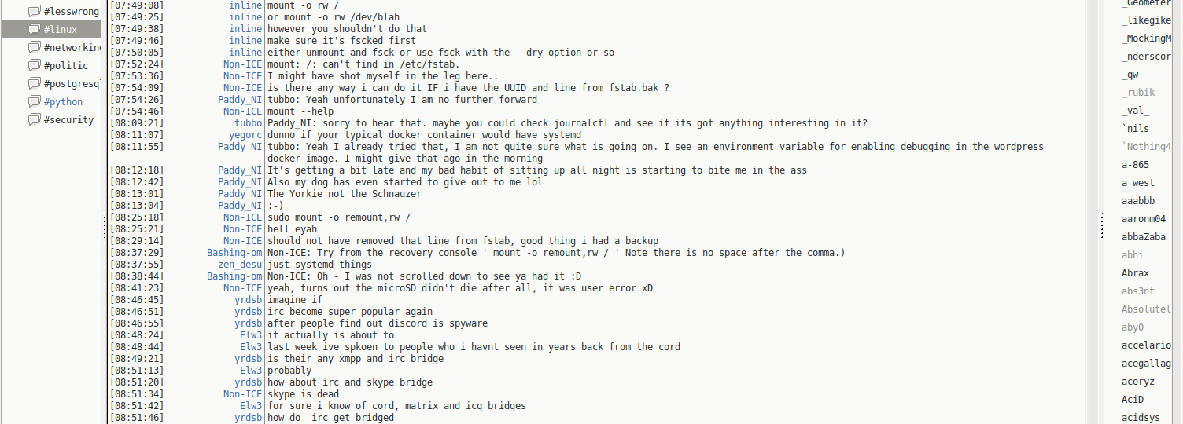Click the #networking channel icon
The image size is (1183, 424).
point(34,47)
